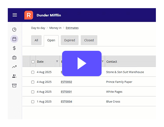Sort by the Date column header
Screen dimensions: 164x127
40,61
